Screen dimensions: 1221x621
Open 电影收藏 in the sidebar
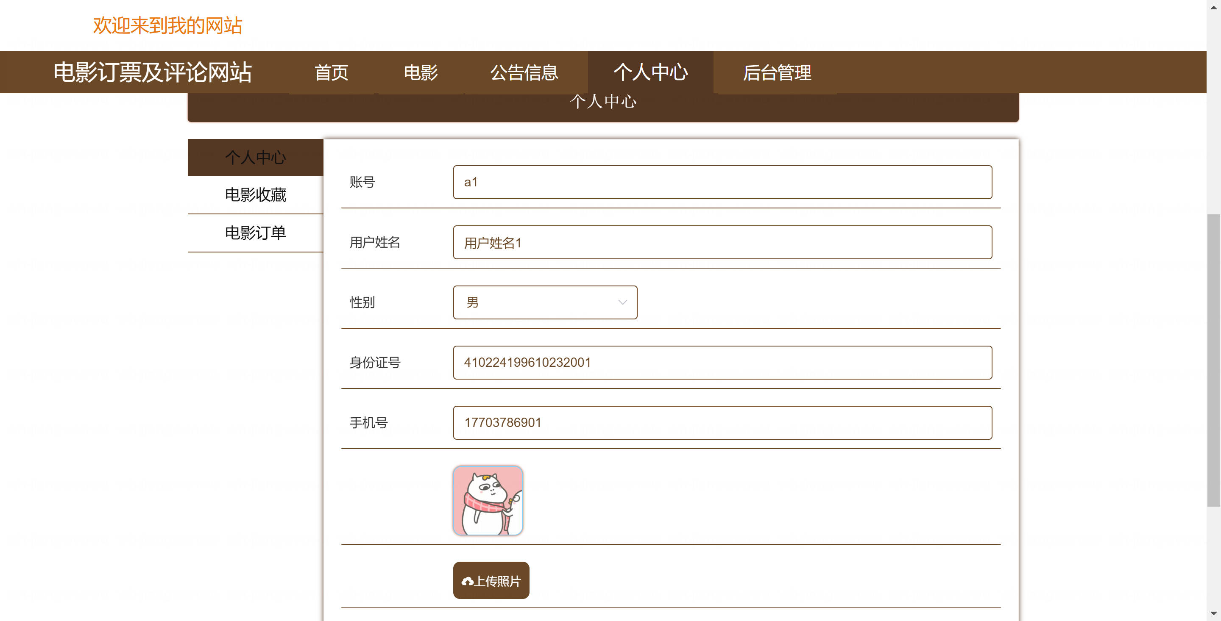(x=256, y=195)
